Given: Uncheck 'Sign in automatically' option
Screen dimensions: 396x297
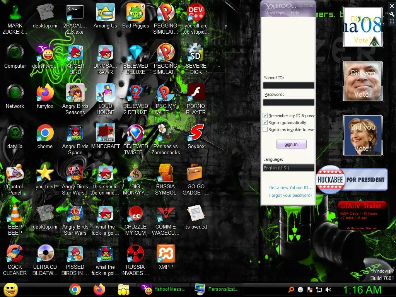Looking at the screenshot, I should coord(265,123).
